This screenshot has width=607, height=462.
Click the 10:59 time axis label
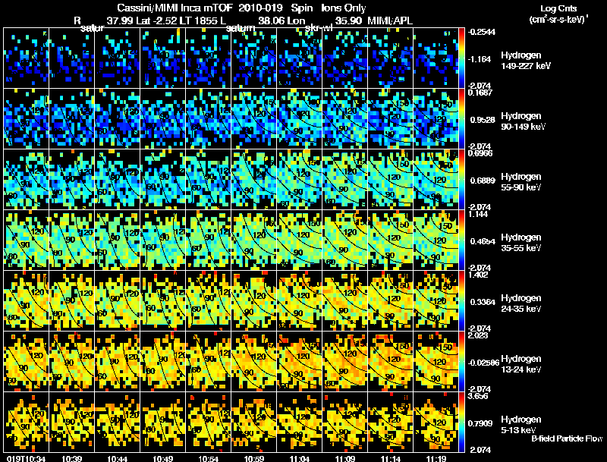(253, 458)
